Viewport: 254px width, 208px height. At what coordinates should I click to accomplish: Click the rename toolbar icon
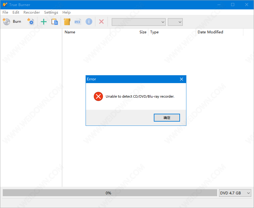[x=78, y=22]
